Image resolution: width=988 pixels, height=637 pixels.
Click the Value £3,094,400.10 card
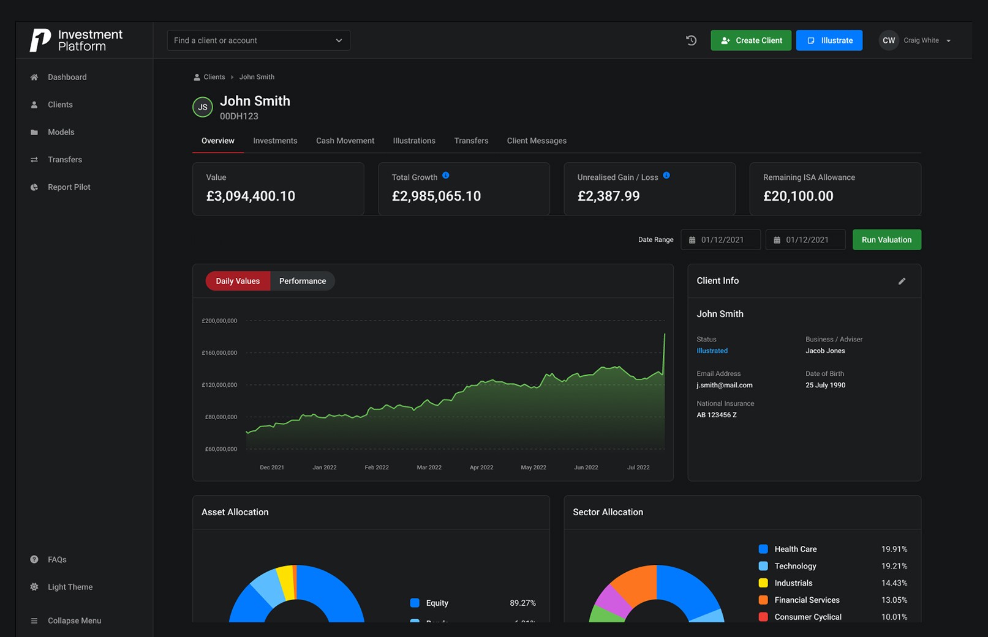[278, 188]
